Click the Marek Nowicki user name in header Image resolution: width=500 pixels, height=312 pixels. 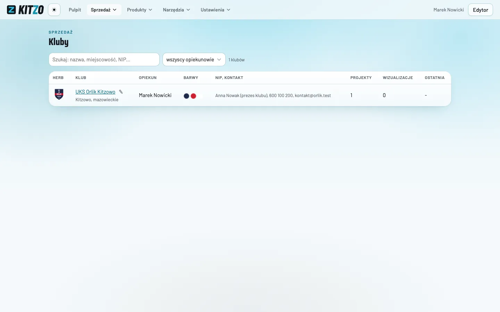click(449, 10)
